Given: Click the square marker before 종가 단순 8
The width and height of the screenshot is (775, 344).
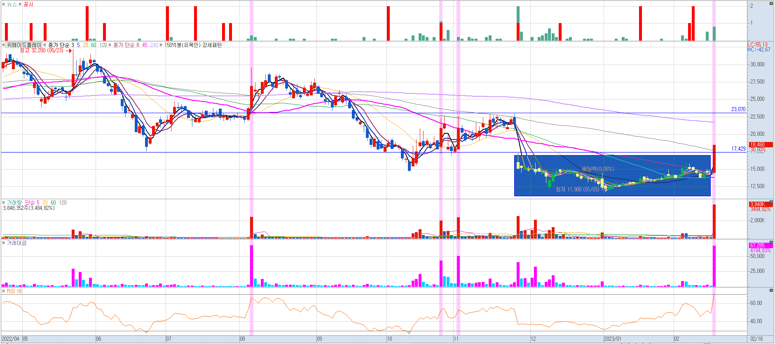Looking at the screenshot, I should 110,45.
